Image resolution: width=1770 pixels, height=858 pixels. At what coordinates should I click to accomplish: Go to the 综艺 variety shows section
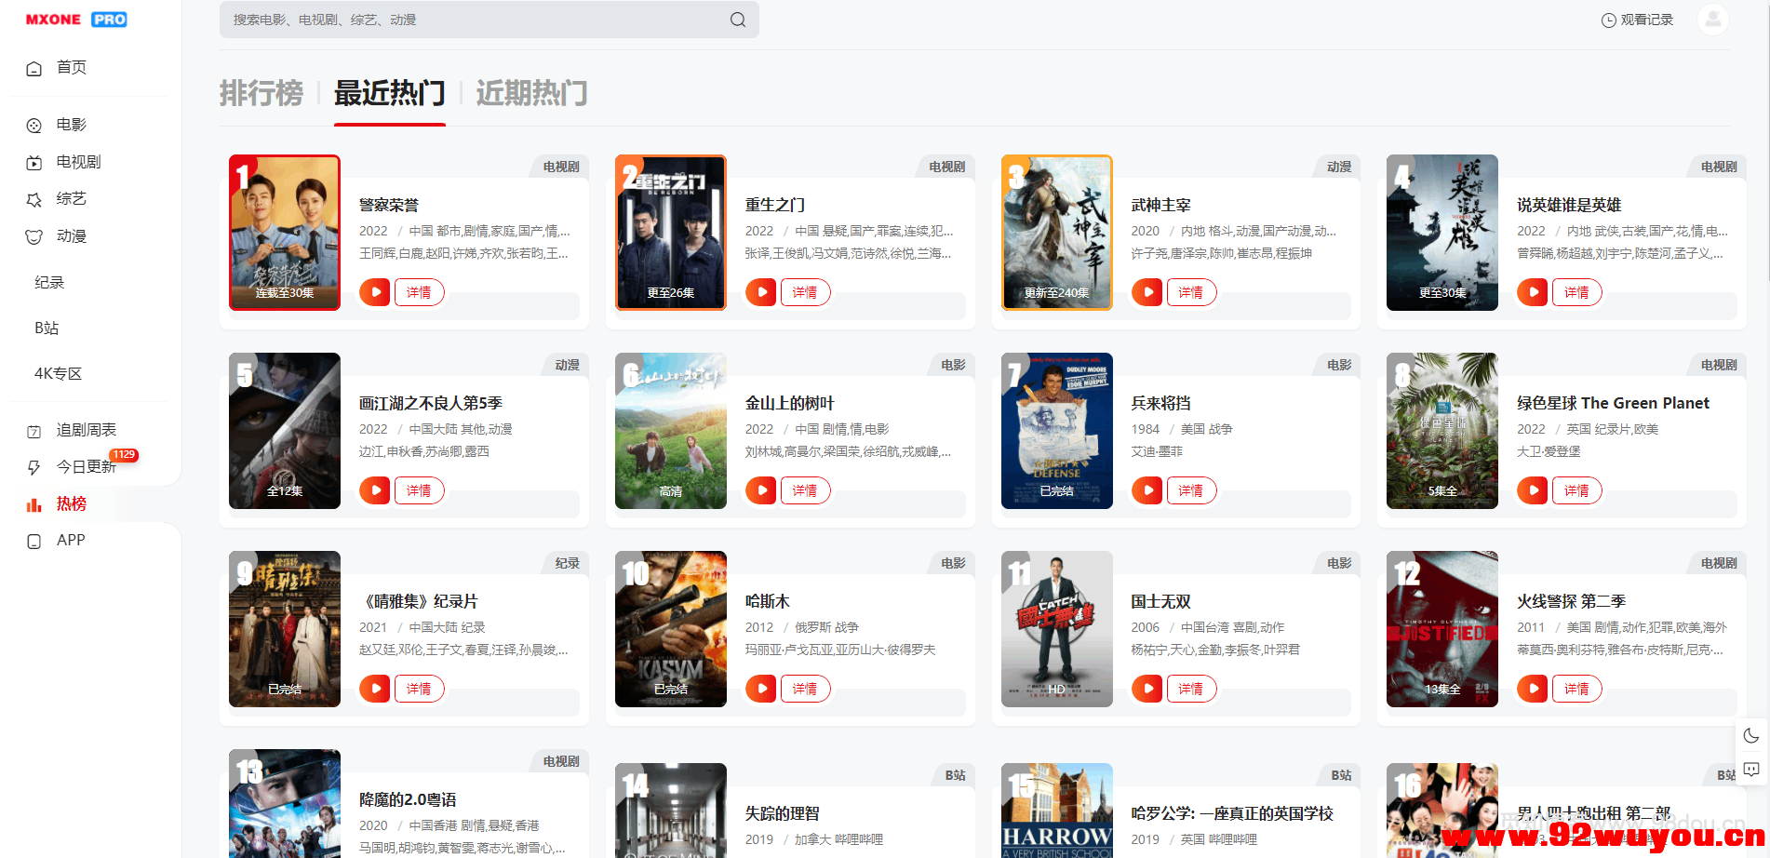coord(69,198)
